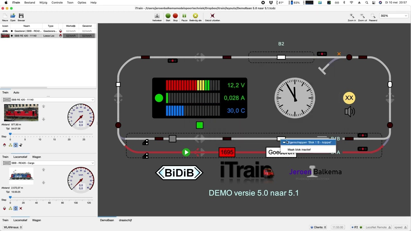Click the red Stop toolbar button

click(x=175, y=16)
